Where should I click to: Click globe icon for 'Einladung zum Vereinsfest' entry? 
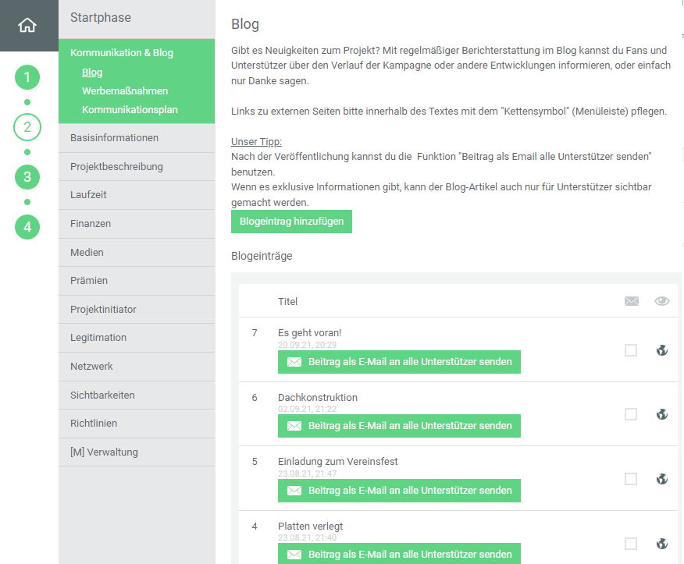[x=662, y=479]
